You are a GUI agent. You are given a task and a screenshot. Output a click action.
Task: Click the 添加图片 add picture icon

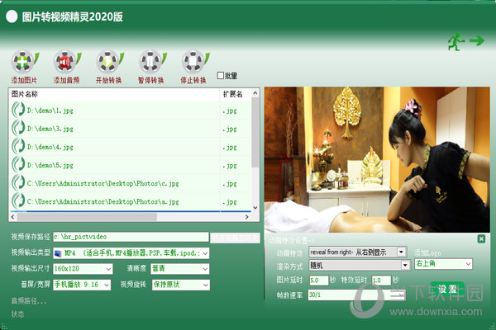[24, 62]
